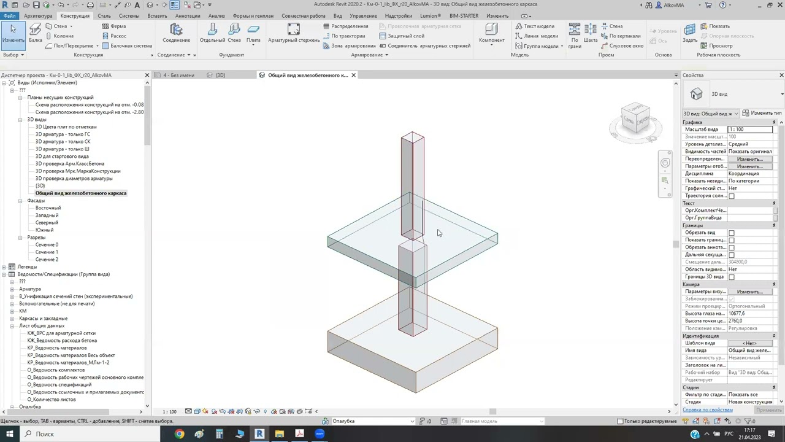The image size is (785, 442).
Task: Open the Выбор panel dropdown
Action: (x=13, y=55)
